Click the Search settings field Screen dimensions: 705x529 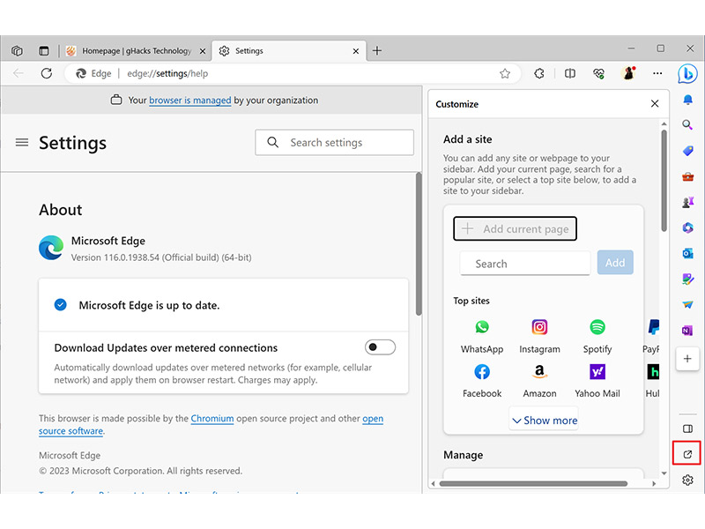click(x=334, y=143)
